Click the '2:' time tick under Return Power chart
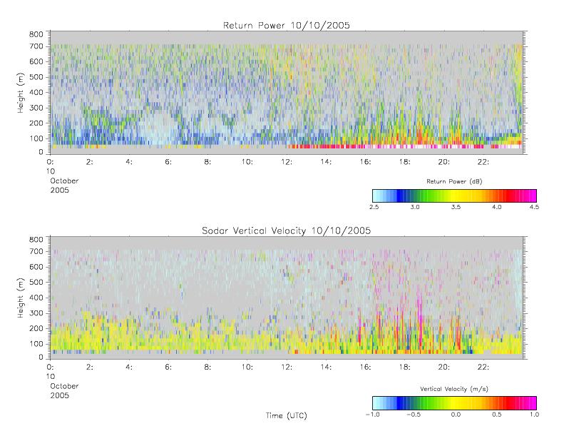This screenshot has width=564, height=436. pos(90,162)
